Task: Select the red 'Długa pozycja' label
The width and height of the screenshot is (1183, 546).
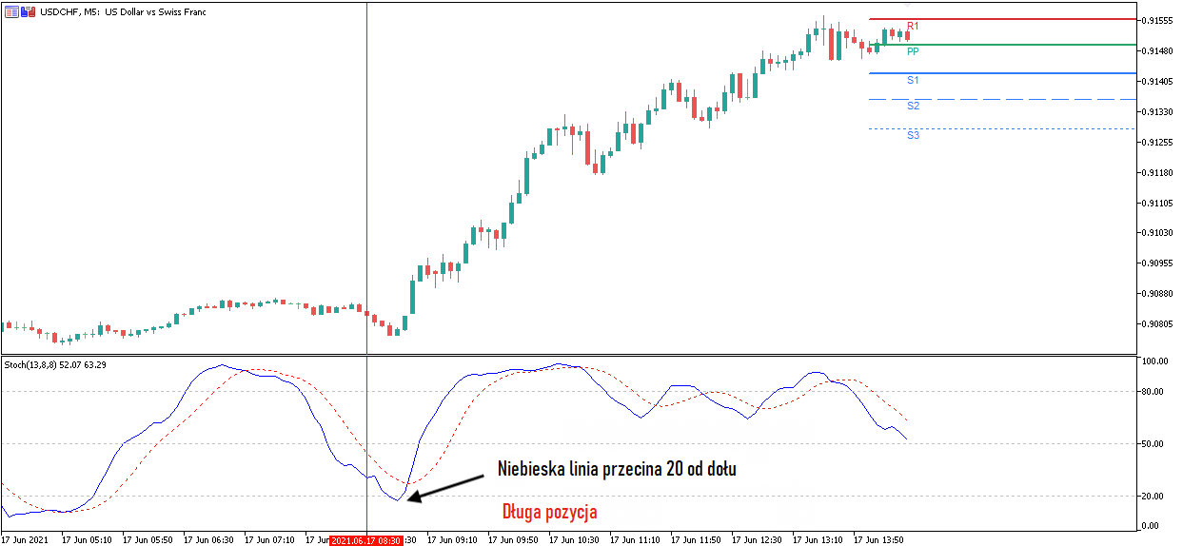Action: [549, 512]
